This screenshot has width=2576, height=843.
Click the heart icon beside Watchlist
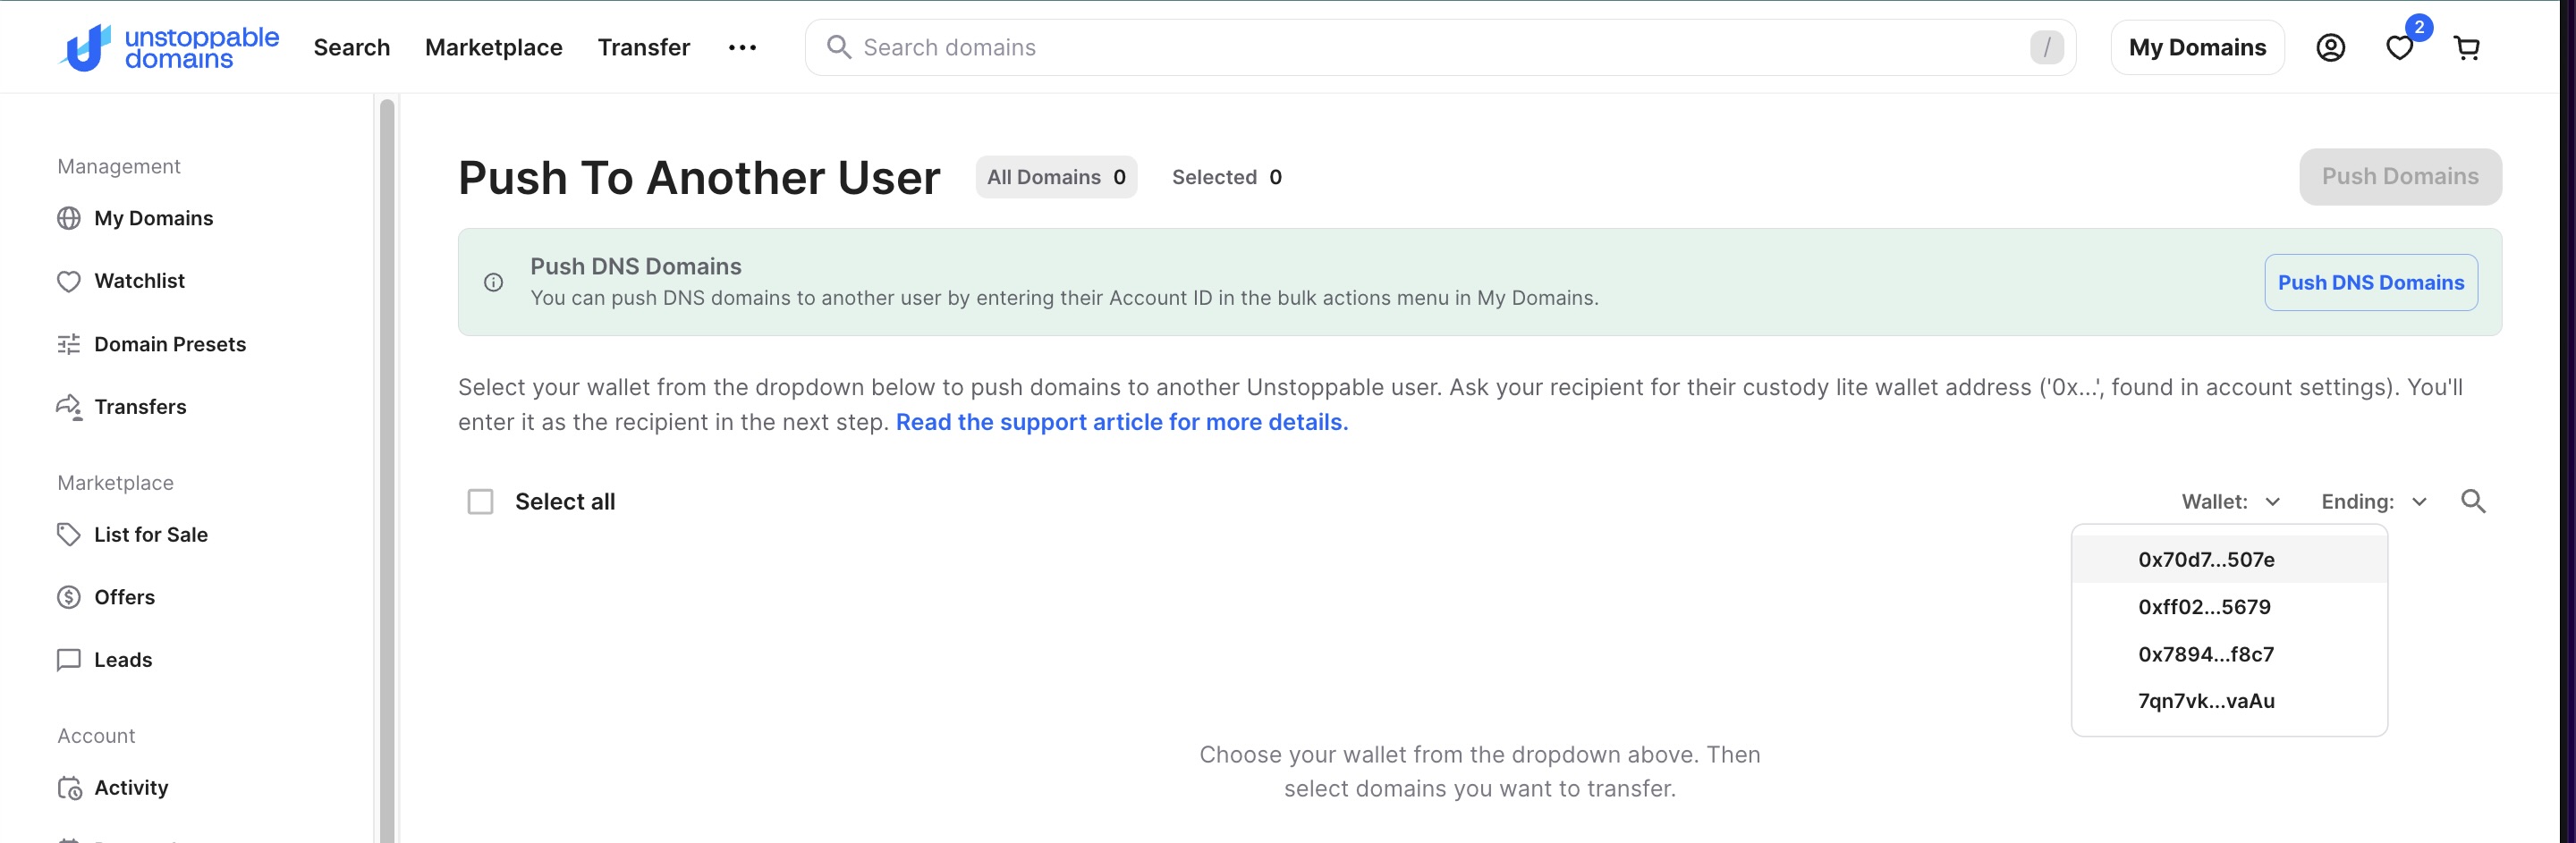click(x=69, y=281)
